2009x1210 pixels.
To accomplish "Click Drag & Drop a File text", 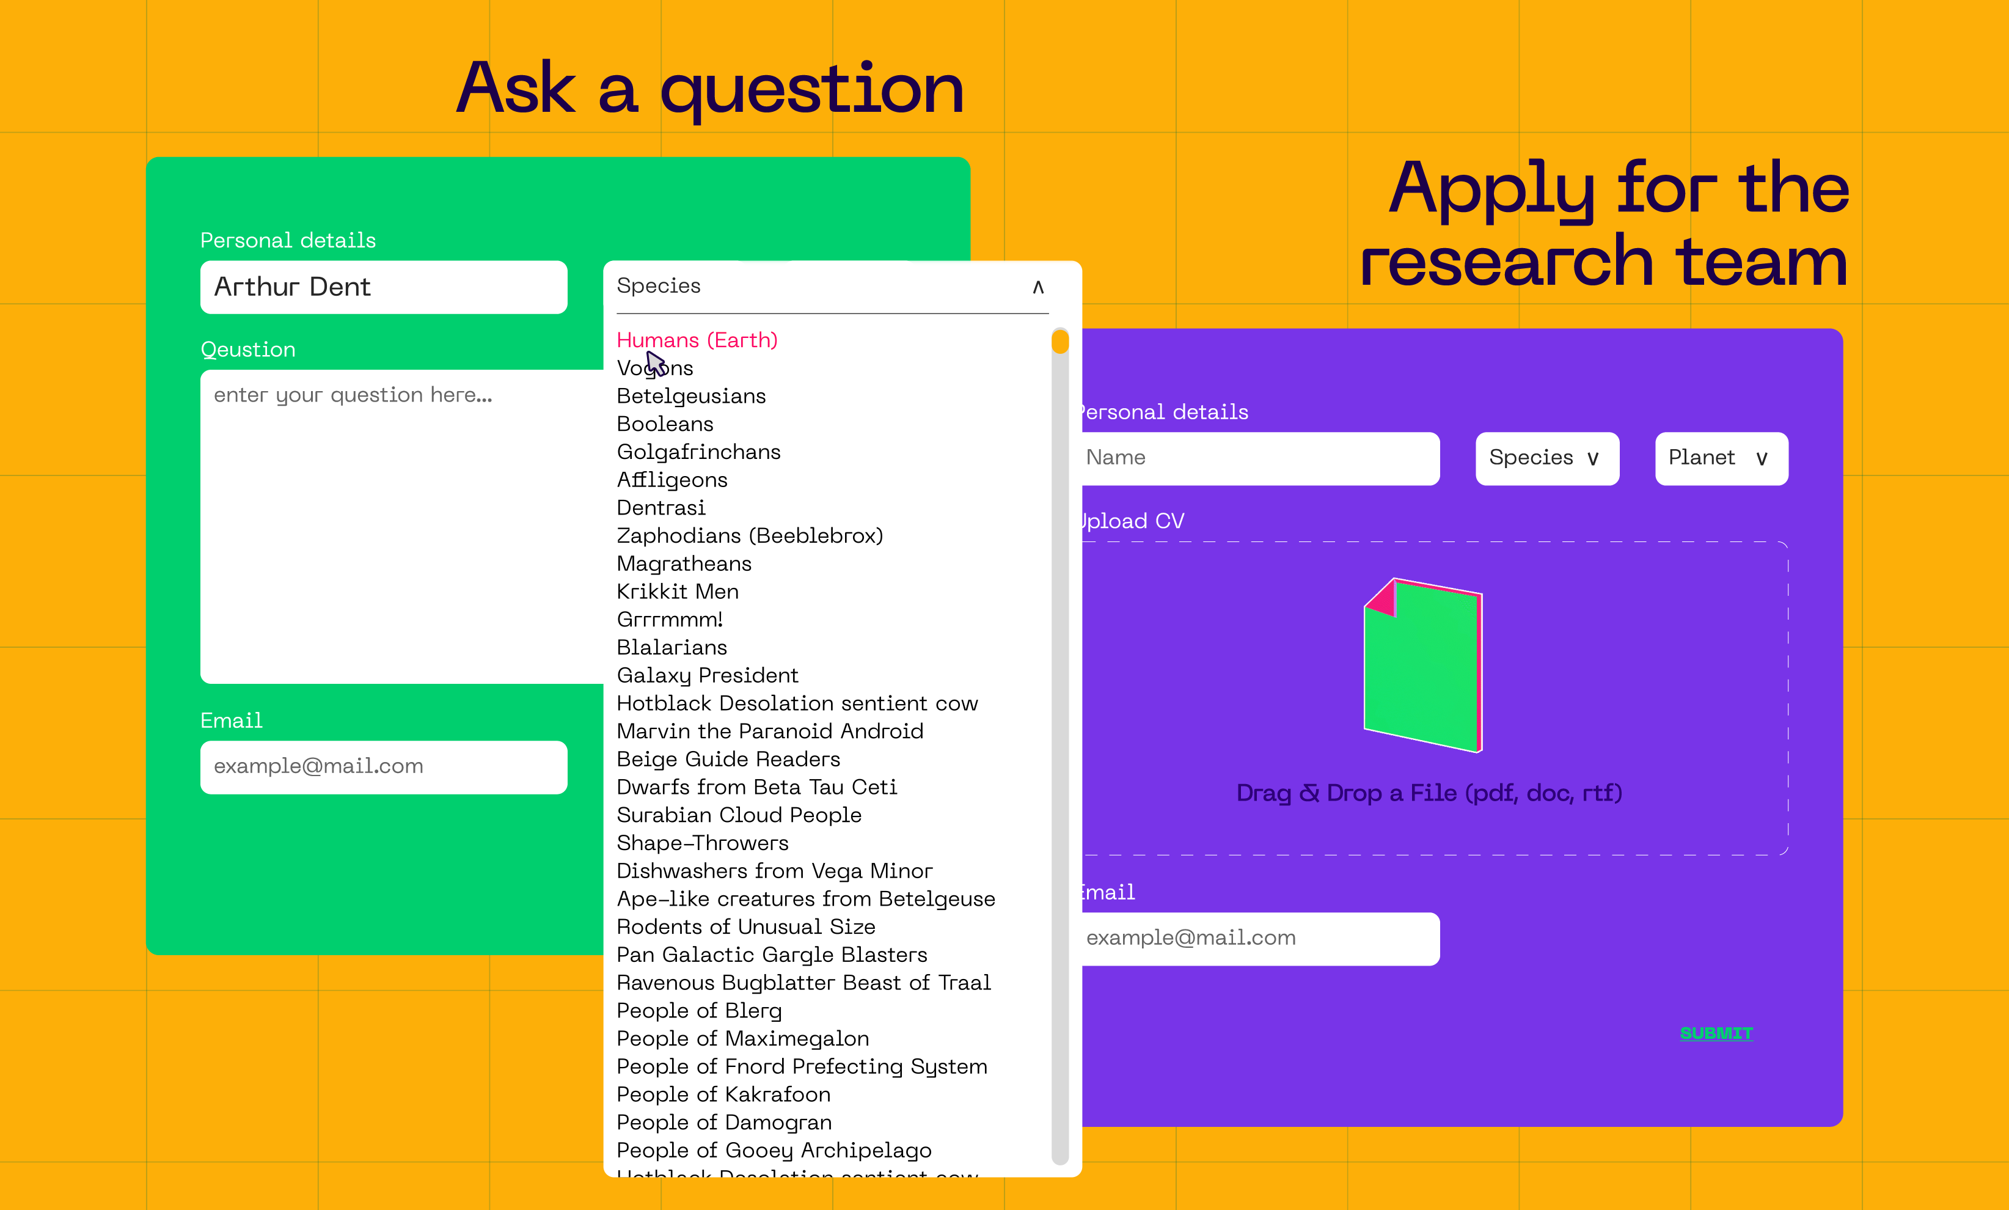I will click(x=1429, y=793).
